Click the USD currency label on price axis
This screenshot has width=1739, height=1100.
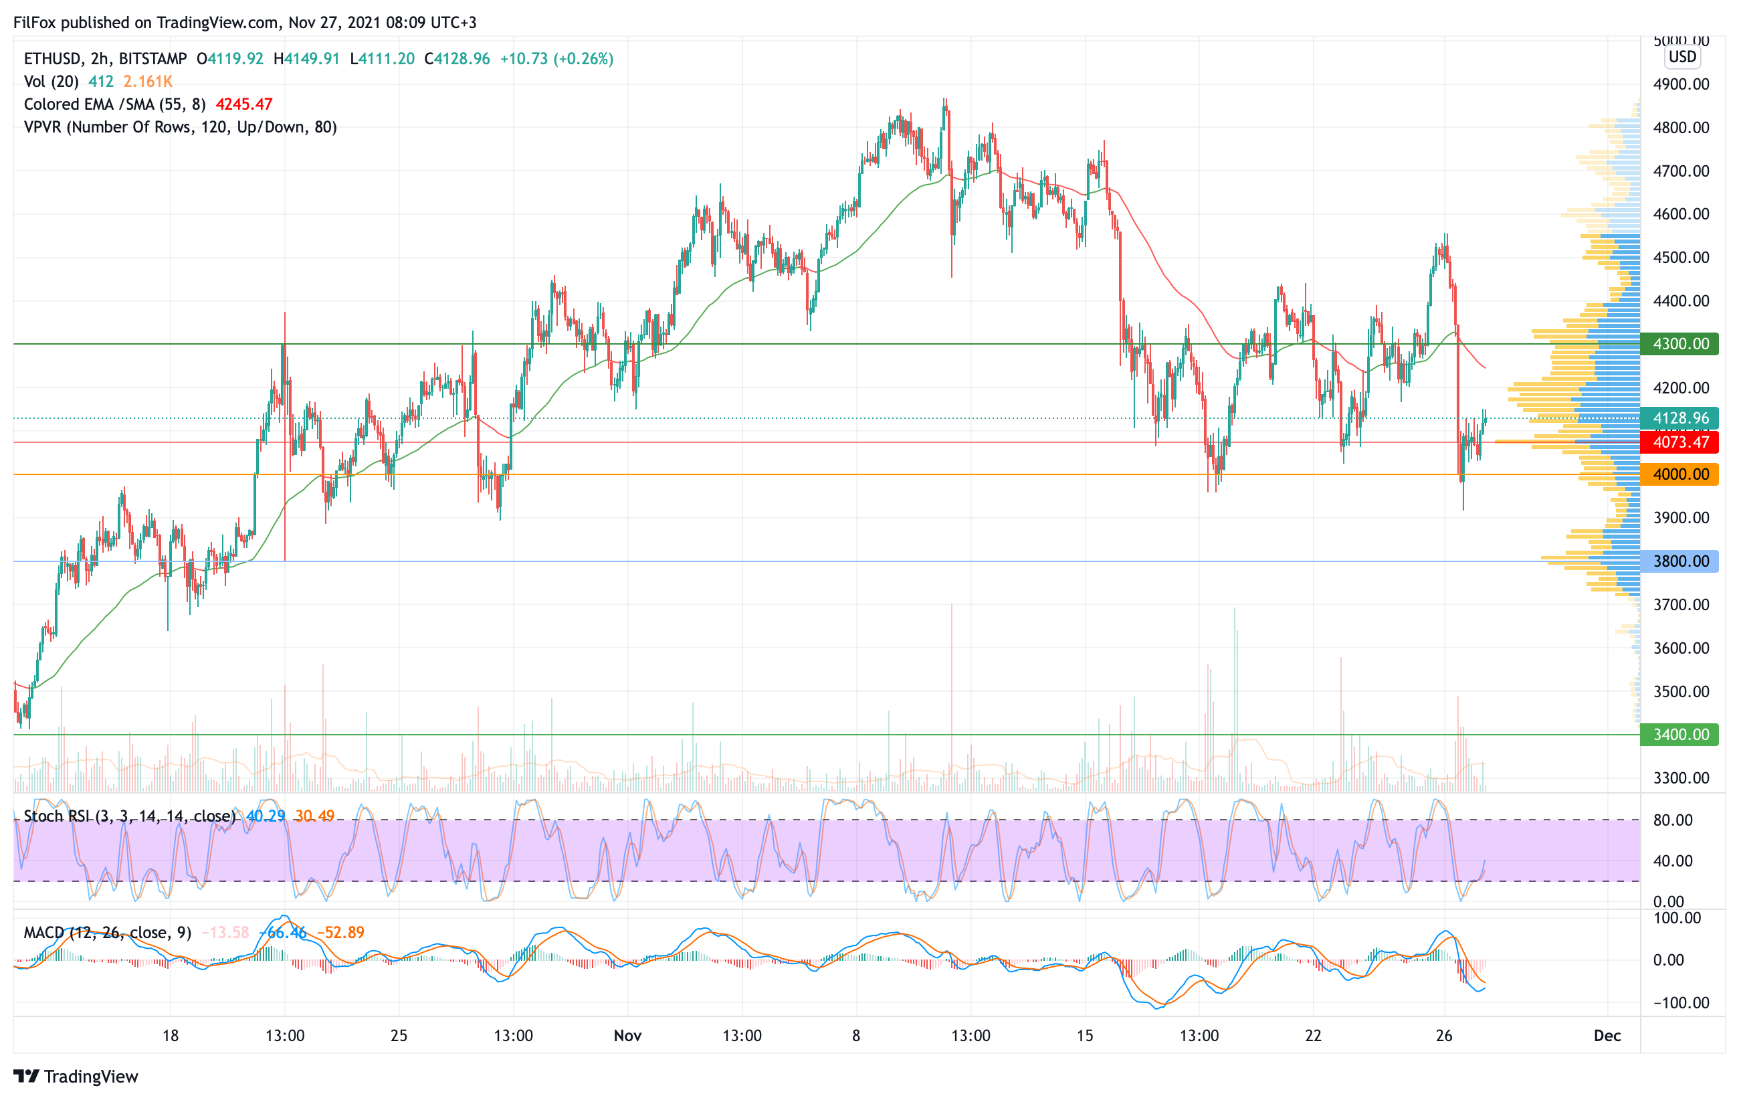(x=1682, y=57)
